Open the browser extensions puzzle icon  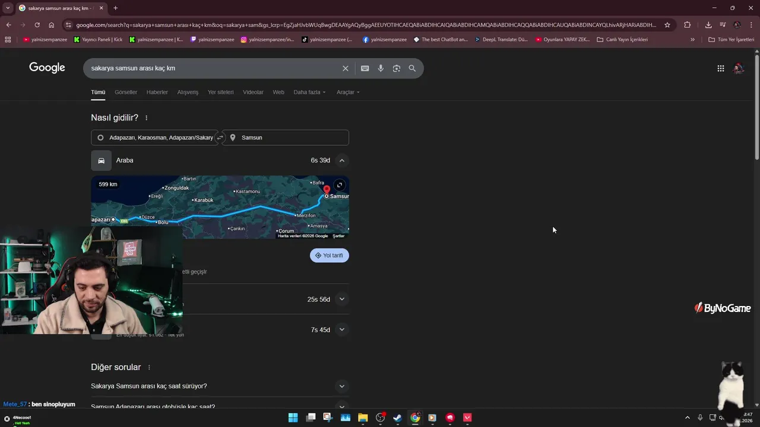pos(687,25)
